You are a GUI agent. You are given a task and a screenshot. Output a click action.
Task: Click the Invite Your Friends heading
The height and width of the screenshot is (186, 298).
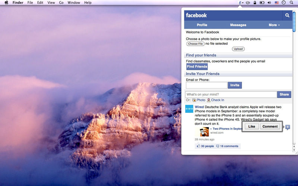pos(203,74)
